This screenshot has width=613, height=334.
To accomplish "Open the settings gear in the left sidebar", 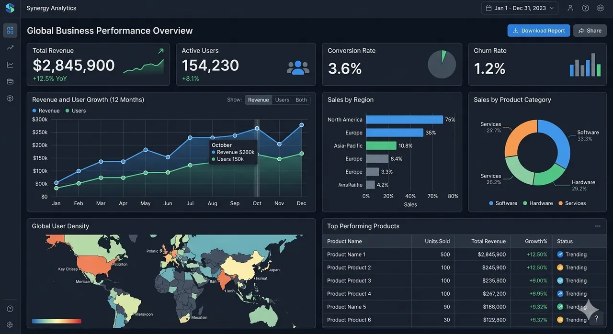I will click(10, 98).
